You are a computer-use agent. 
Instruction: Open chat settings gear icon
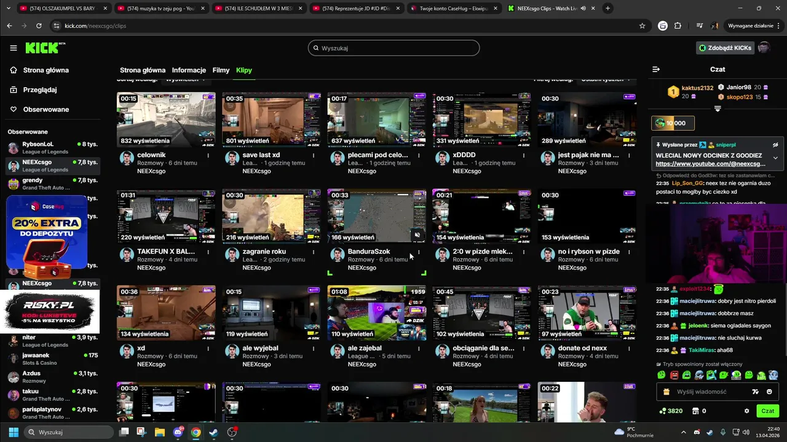tap(747, 411)
